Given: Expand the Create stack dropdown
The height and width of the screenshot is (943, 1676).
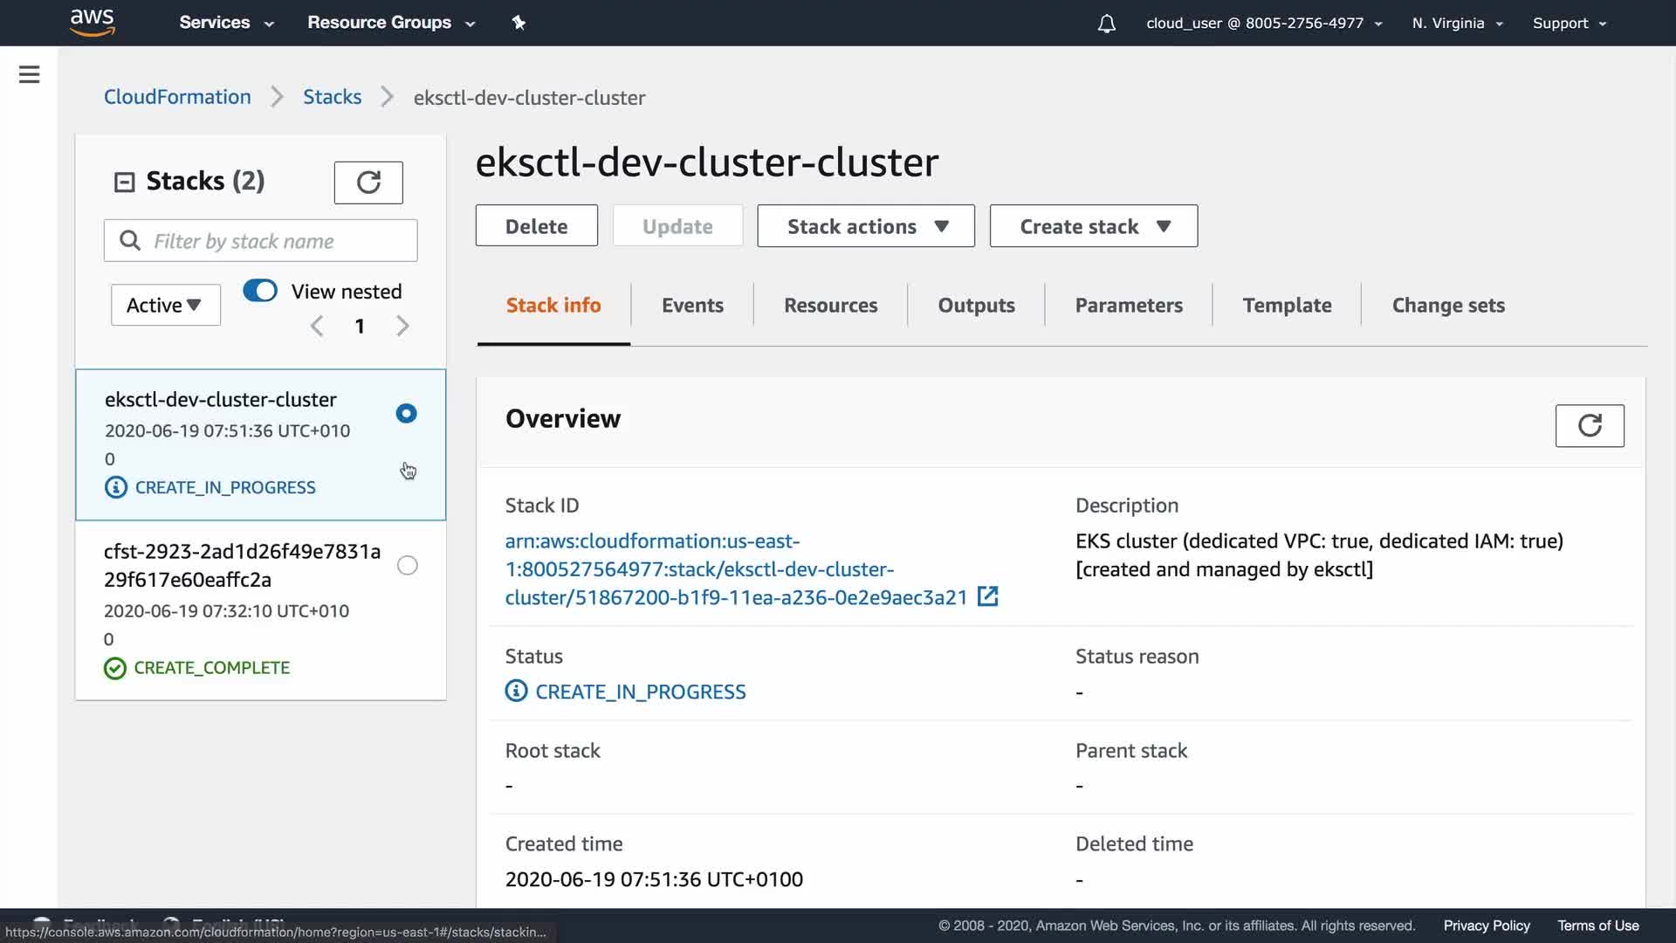Looking at the screenshot, I should tap(1093, 226).
